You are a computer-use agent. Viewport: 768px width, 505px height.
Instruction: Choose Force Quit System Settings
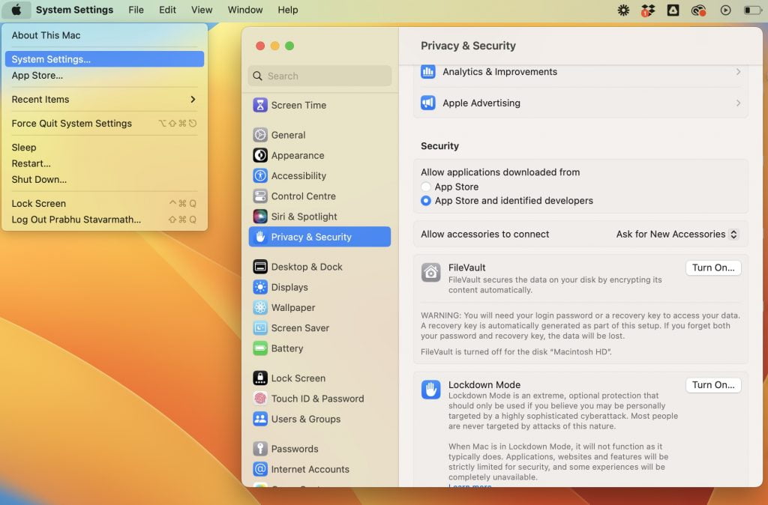104,124
